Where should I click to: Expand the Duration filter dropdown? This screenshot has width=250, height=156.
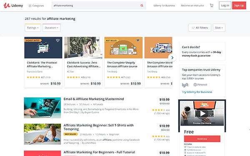pos(52,28)
